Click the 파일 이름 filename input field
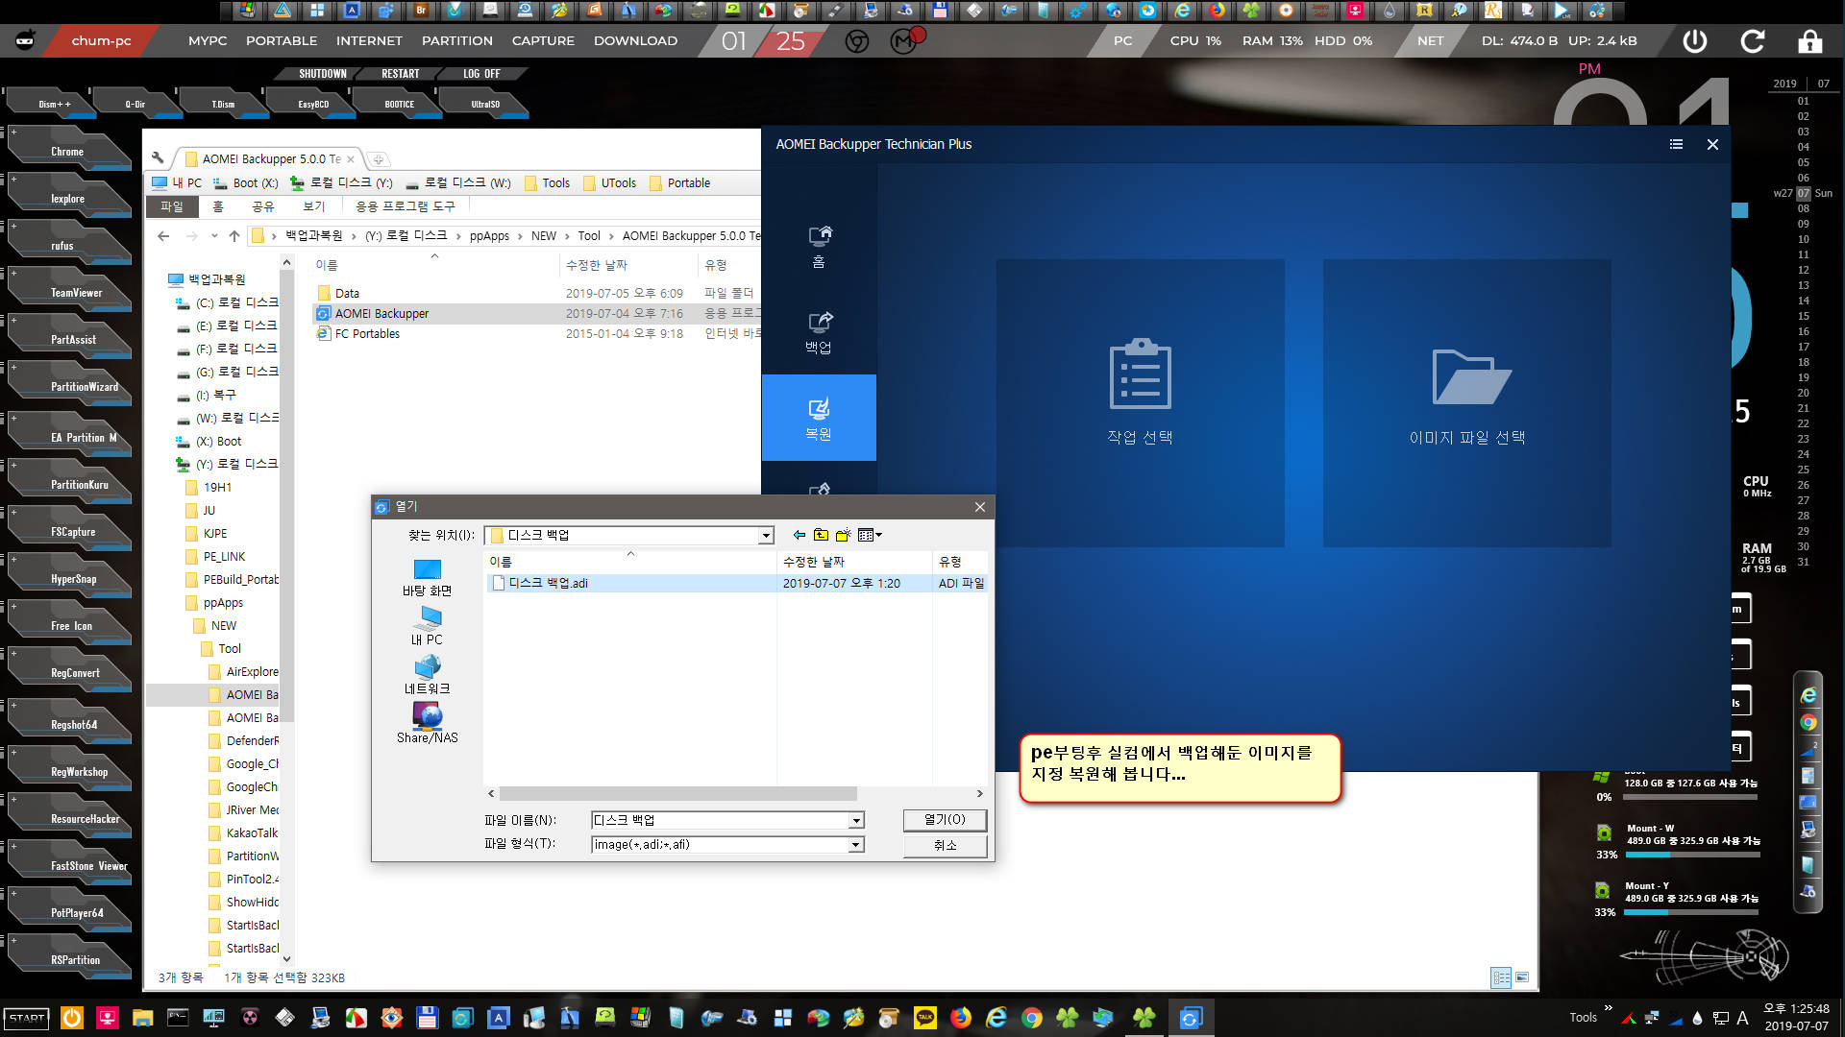Screen dimensions: 1845x1037 coord(720,820)
